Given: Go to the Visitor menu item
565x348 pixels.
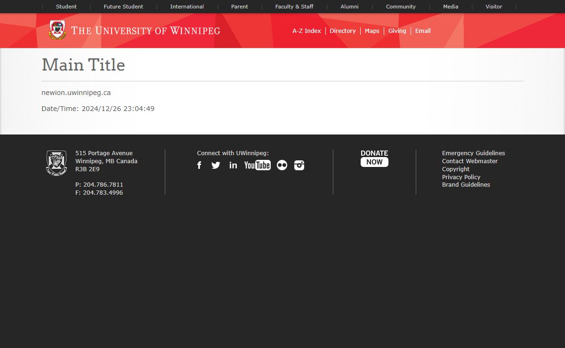Looking at the screenshot, I should [494, 7].
